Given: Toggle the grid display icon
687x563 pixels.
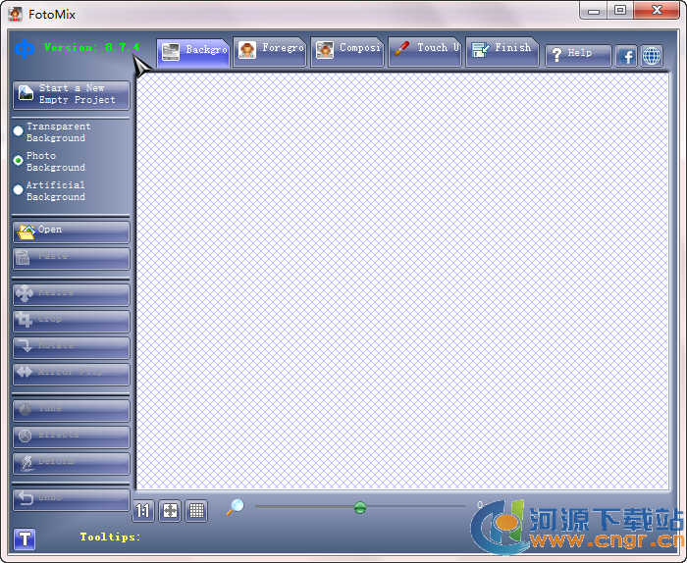Looking at the screenshot, I should tap(196, 510).
